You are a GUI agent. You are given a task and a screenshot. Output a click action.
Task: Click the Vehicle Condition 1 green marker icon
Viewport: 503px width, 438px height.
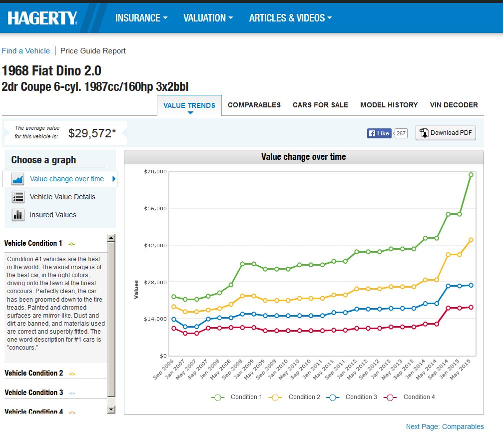[x=71, y=244]
